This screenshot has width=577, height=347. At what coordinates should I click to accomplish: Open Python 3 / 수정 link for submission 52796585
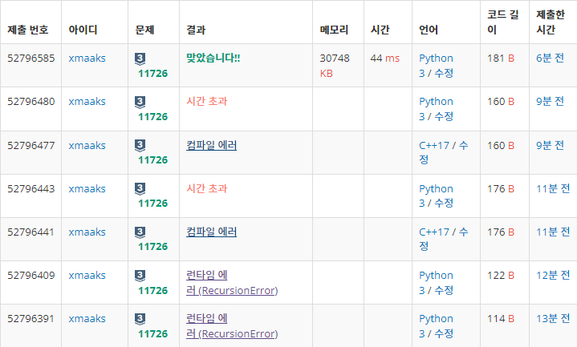(436, 66)
